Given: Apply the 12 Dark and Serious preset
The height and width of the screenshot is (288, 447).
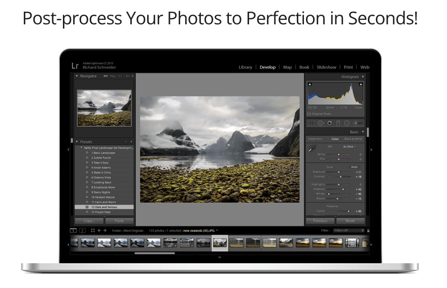Looking at the screenshot, I should tap(104, 207).
